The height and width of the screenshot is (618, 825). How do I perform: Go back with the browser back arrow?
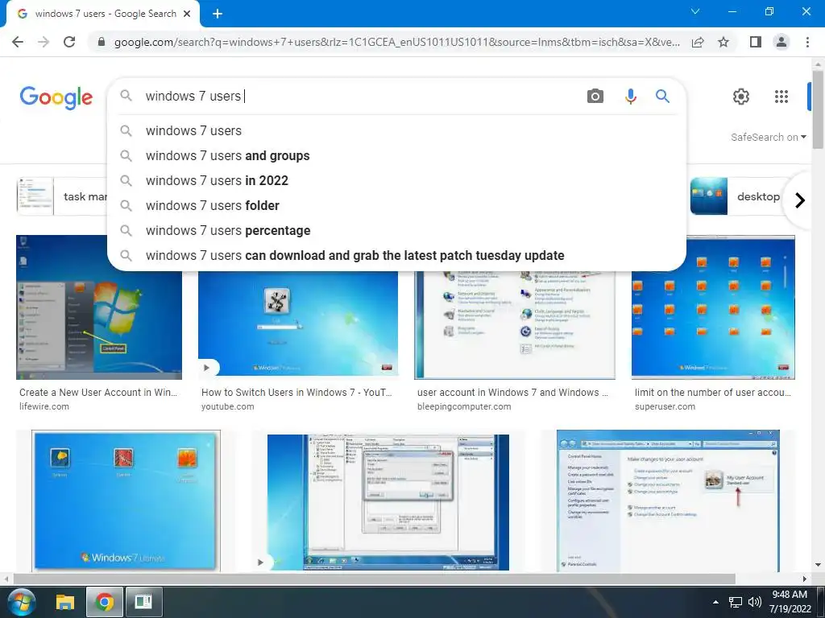18,42
